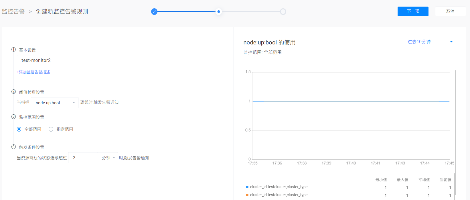470x200 pixels.
Task: Click the current second step dot indicator
Action: [x=219, y=12]
